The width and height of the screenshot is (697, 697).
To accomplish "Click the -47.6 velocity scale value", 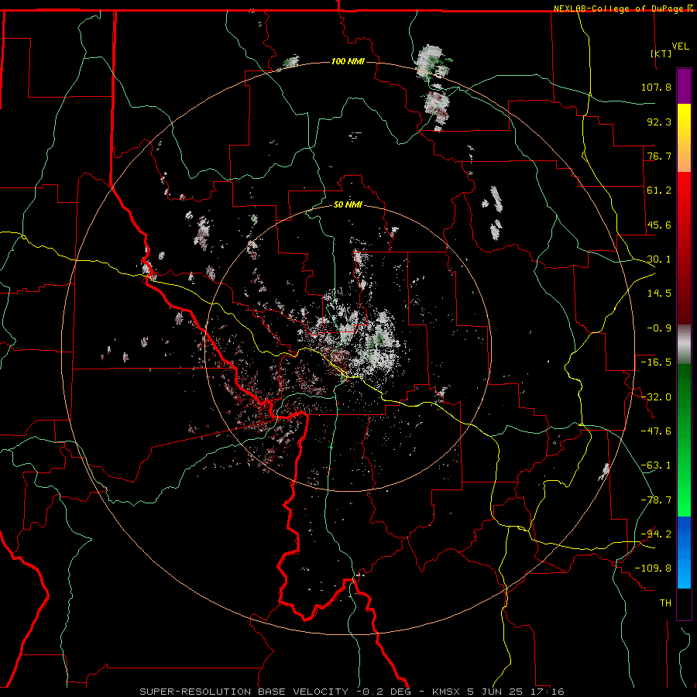I will (656, 431).
